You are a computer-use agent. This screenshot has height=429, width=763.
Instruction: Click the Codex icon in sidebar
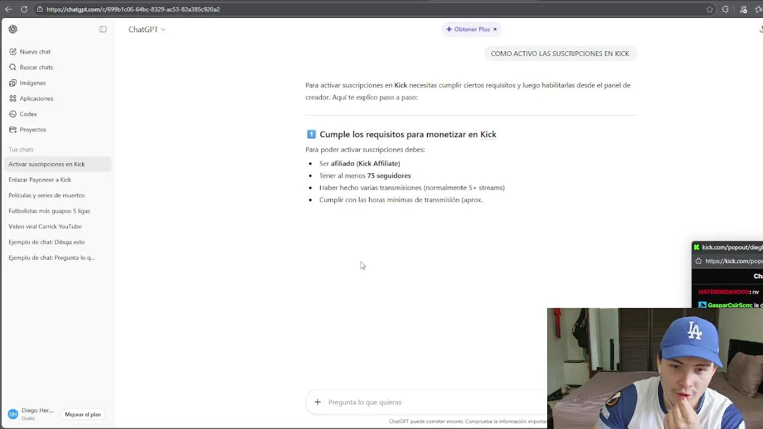pyautogui.click(x=13, y=114)
